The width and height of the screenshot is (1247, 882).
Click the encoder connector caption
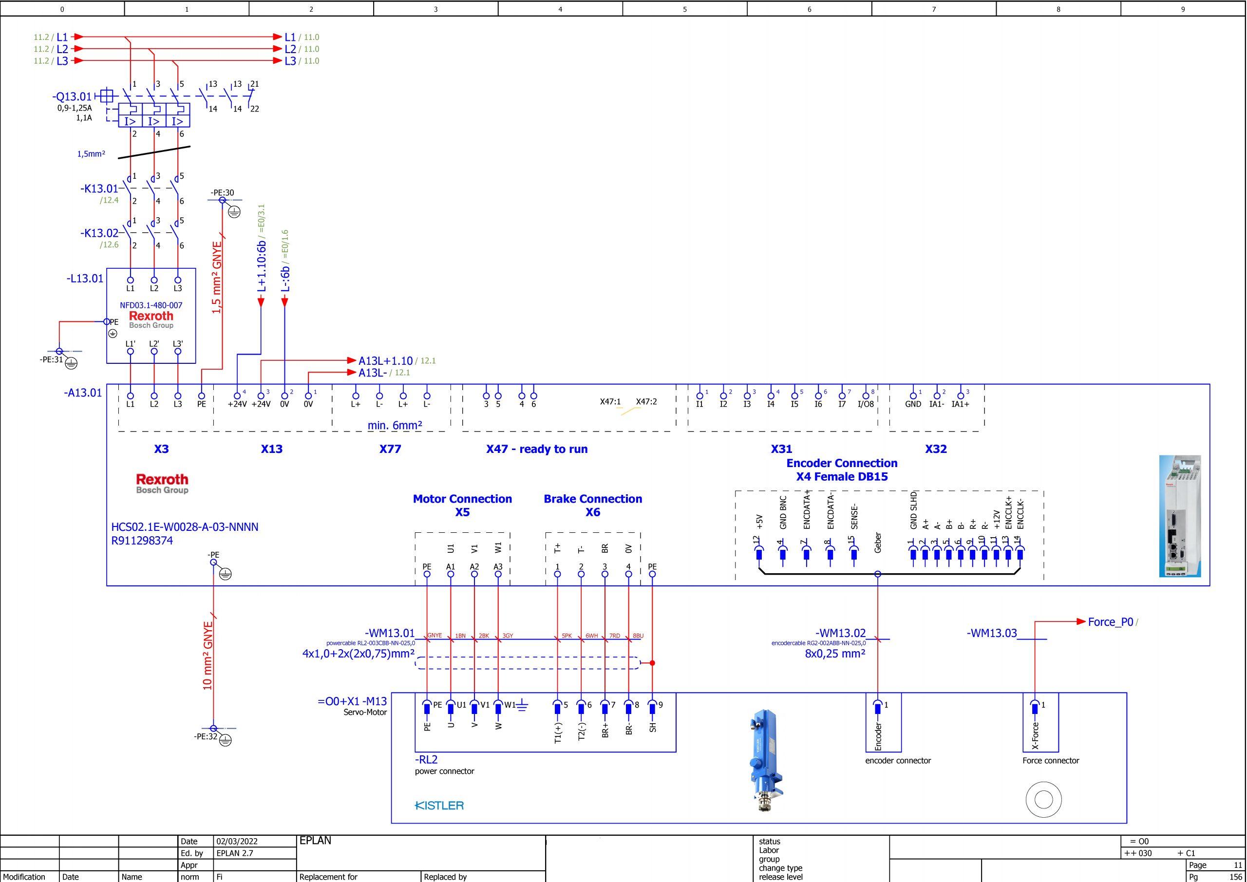[898, 761]
